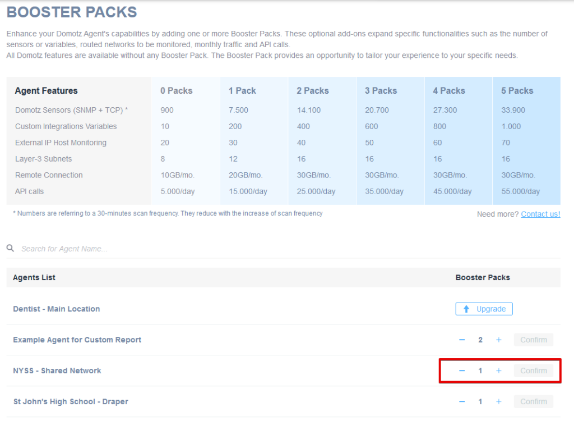Select the 4 Packs column heading

[449, 90]
